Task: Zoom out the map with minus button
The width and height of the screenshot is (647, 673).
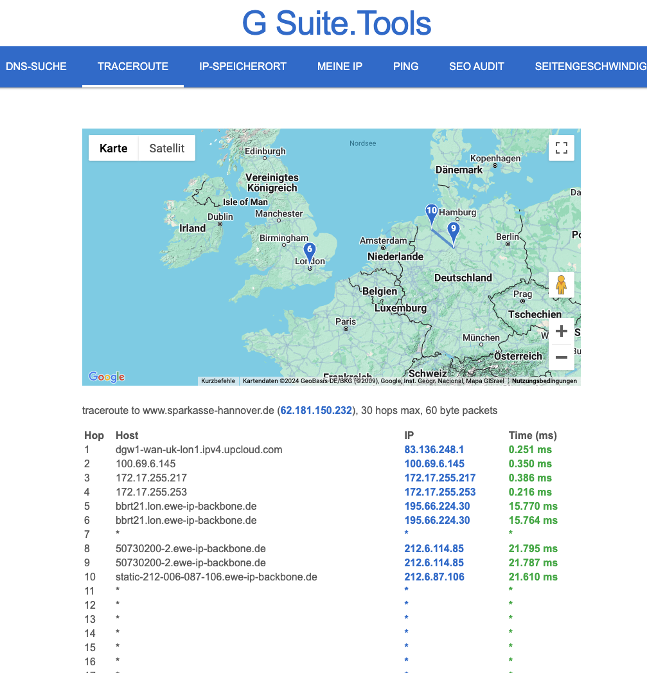Action: [561, 357]
